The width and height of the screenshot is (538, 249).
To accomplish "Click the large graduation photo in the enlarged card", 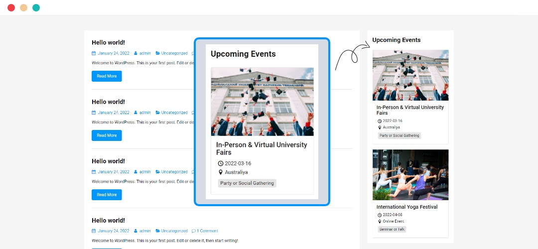I will point(262,102).
